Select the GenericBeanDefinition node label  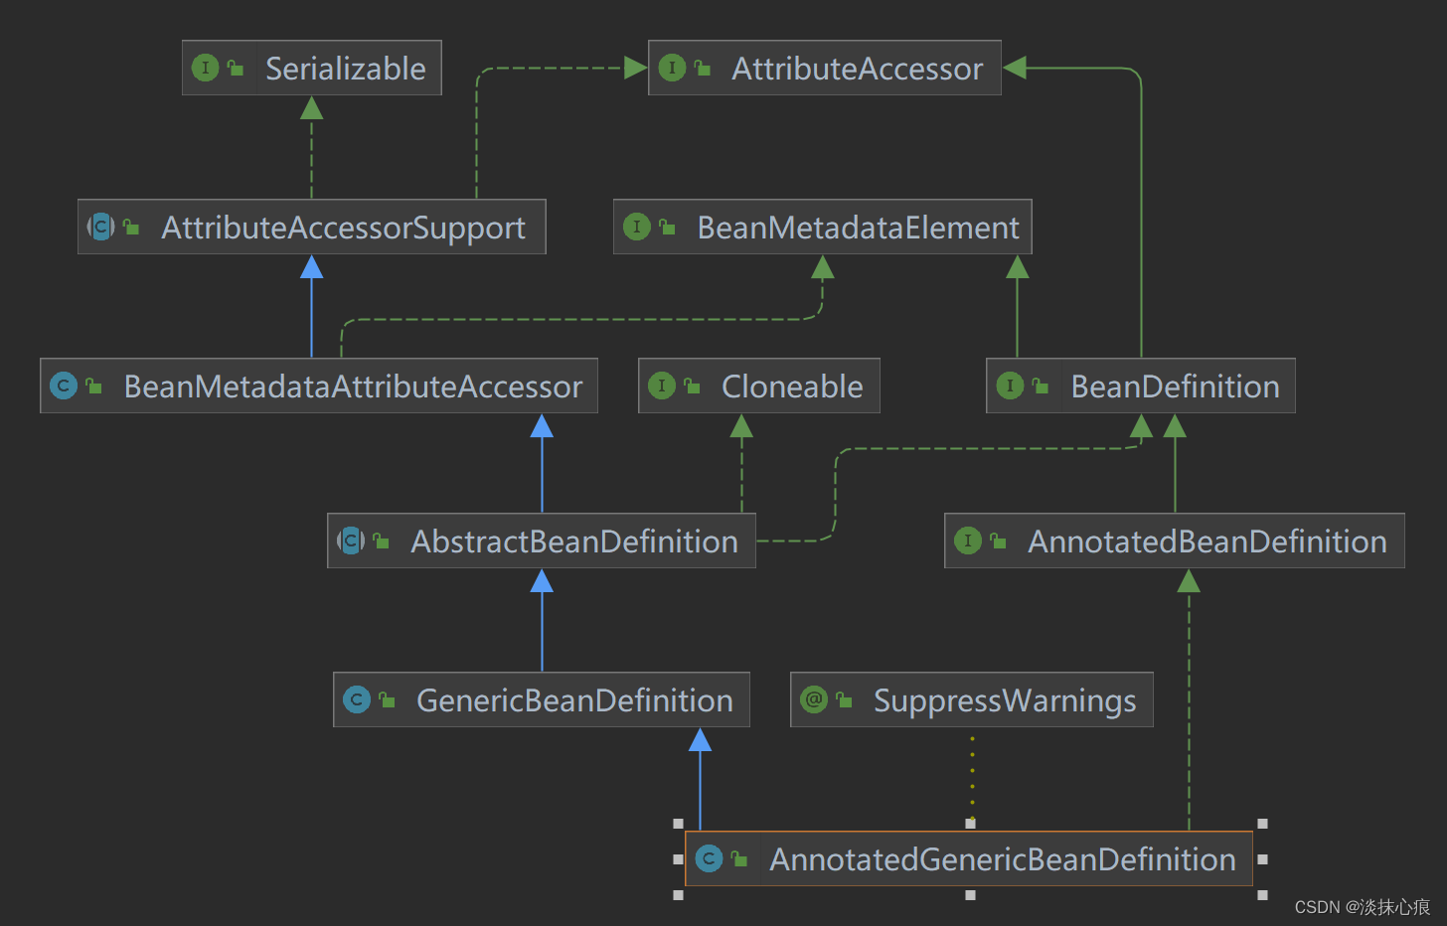(574, 700)
